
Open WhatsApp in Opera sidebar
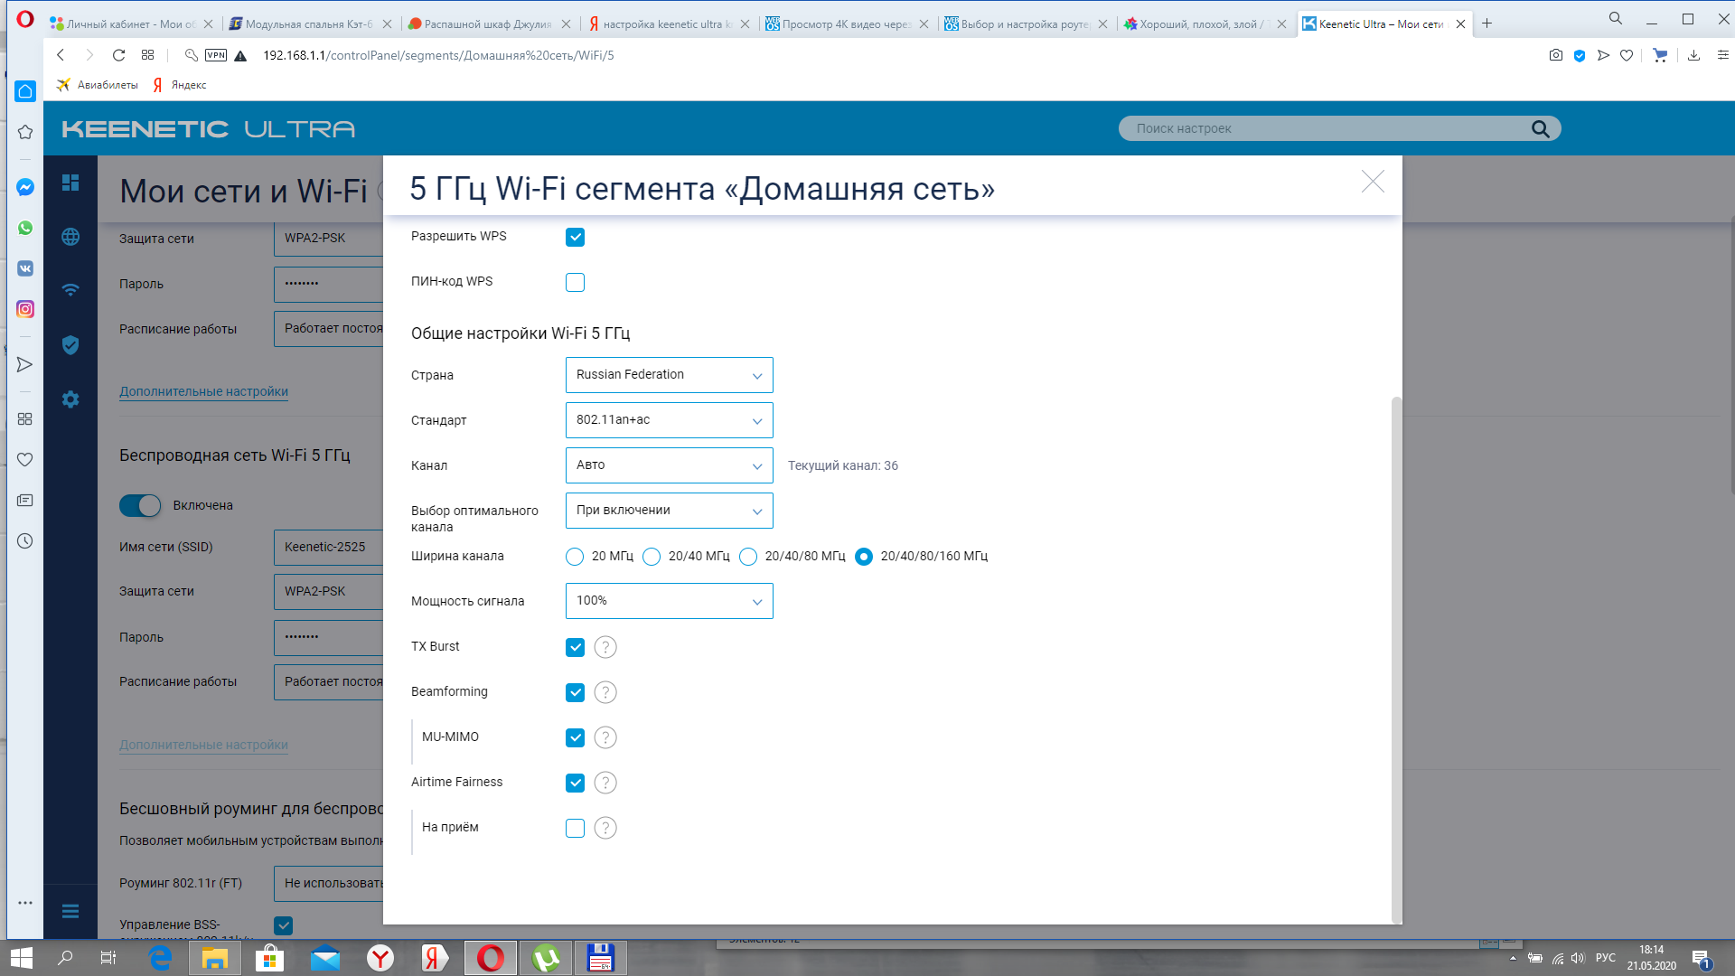pyautogui.click(x=25, y=228)
